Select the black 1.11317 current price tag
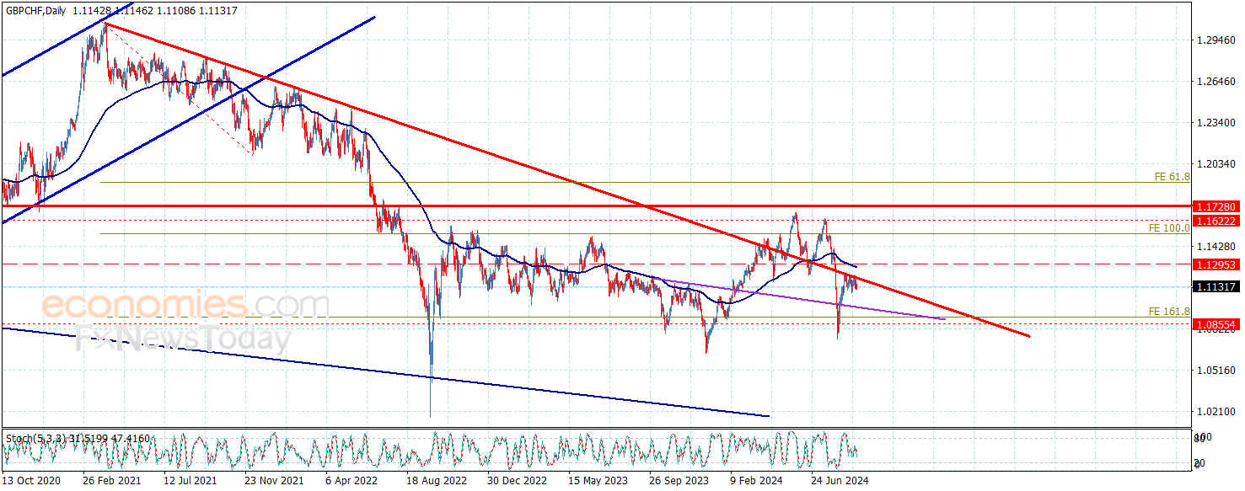 click(x=1215, y=287)
